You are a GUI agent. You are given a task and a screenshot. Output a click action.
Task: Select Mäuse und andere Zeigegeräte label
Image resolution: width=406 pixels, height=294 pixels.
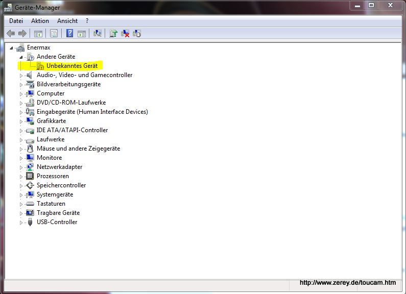[x=79, y=149]
